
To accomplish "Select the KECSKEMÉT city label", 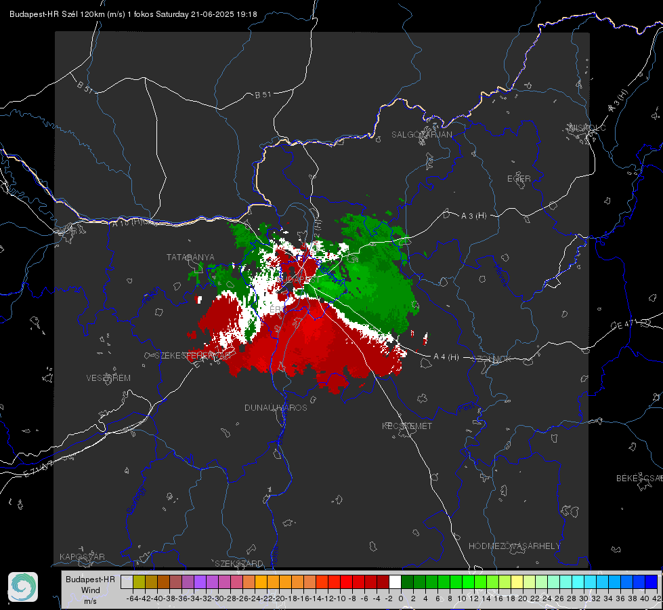I will click(407, 426).
